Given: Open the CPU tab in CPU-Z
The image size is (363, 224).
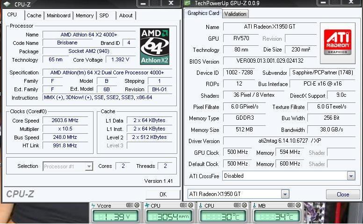Looking at the screenshot, I should [x=12, y=15].
